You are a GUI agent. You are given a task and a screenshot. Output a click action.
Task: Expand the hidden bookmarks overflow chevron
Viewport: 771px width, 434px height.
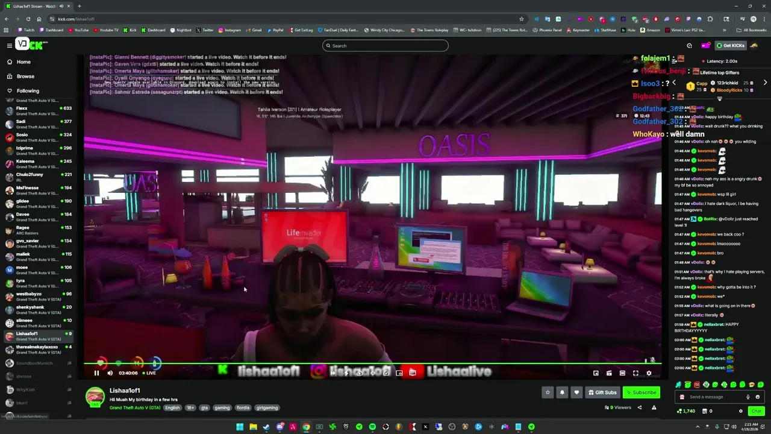click(724, 30)
